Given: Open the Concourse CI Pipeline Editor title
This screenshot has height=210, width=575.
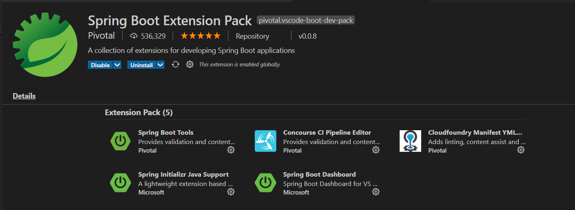Looking at the screenshot, I should [x=327, y=133].
